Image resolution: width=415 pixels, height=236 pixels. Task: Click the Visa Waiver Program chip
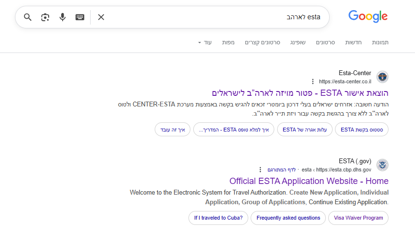[x=358, y=218]
